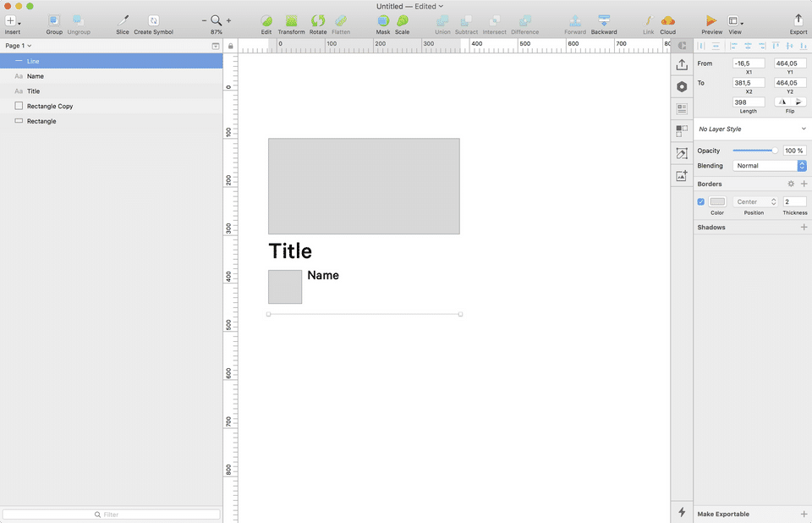The width and height of the screenshot is (812, 523).
Task: Click the Opacity slider
Action: [755, 151]
